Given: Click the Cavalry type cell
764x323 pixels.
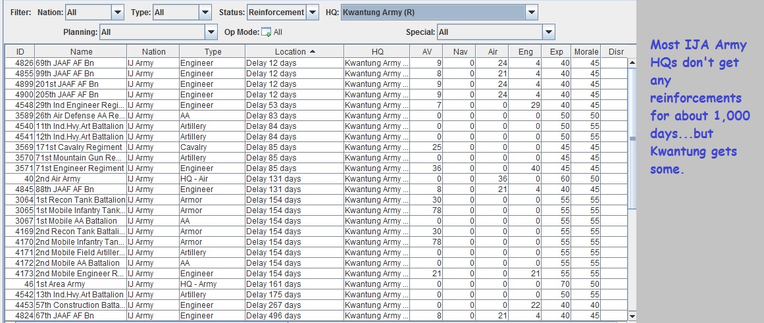Looking at the screenshot, I should [213, 147].
